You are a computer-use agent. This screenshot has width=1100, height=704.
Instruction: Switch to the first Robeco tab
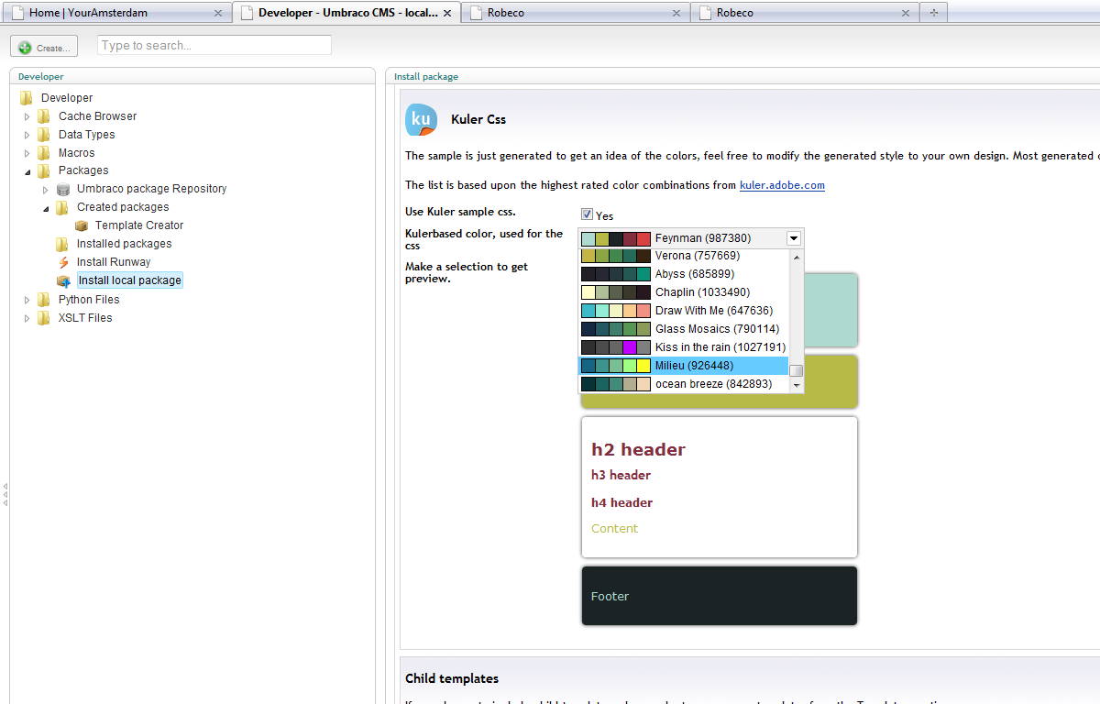pos(576,13)
